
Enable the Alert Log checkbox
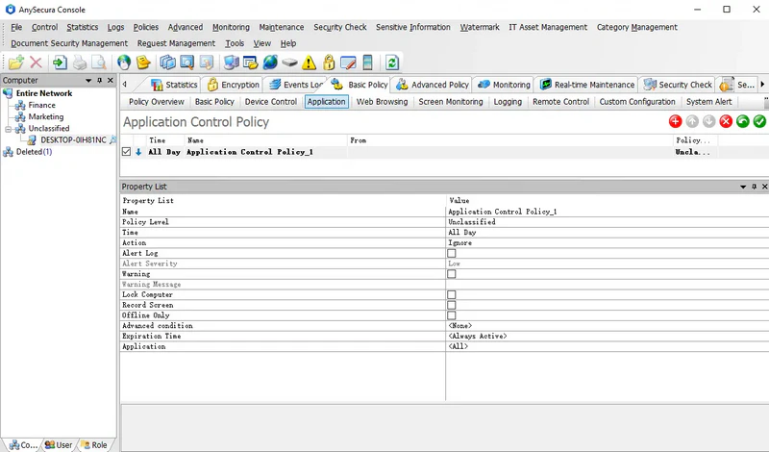pyautogui.click(x=452, y=253)
